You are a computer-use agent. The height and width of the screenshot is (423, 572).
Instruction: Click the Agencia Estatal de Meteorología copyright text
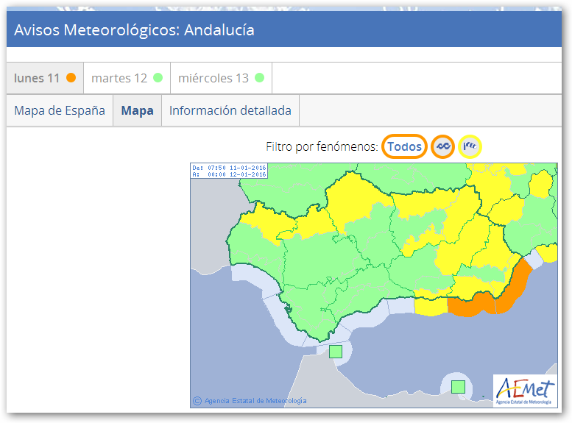click(x=255, y=401)
